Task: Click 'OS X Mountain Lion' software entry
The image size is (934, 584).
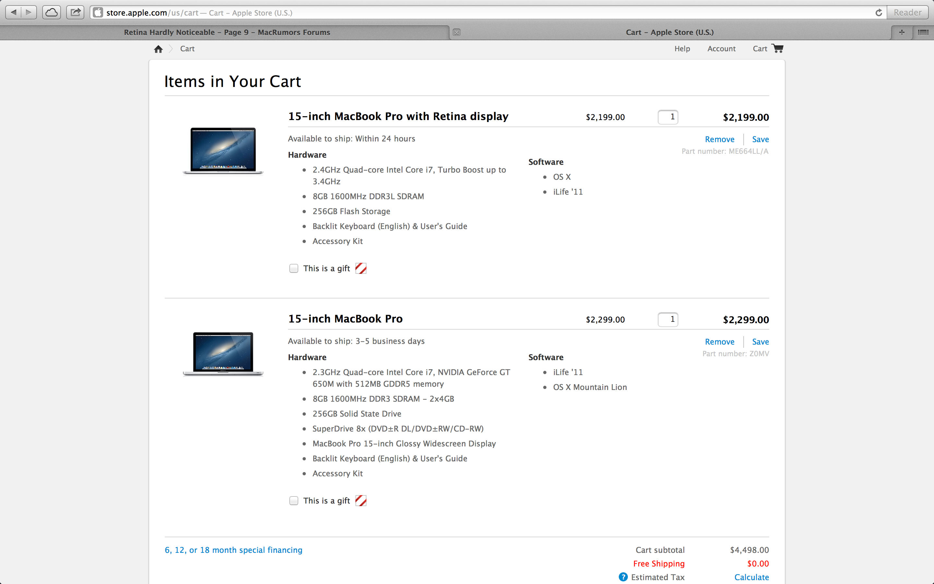Action: (x=590, y=387)
